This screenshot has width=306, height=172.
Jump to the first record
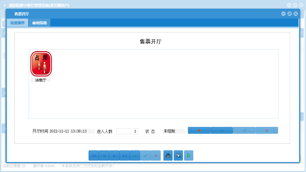click(94, 155)
